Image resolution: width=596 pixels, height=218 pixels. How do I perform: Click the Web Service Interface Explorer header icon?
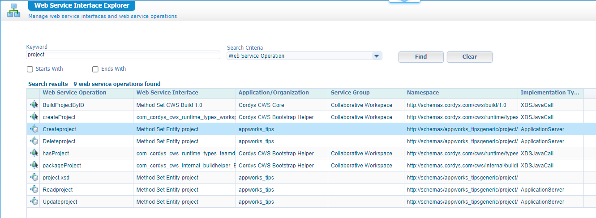tap(14, 10)
